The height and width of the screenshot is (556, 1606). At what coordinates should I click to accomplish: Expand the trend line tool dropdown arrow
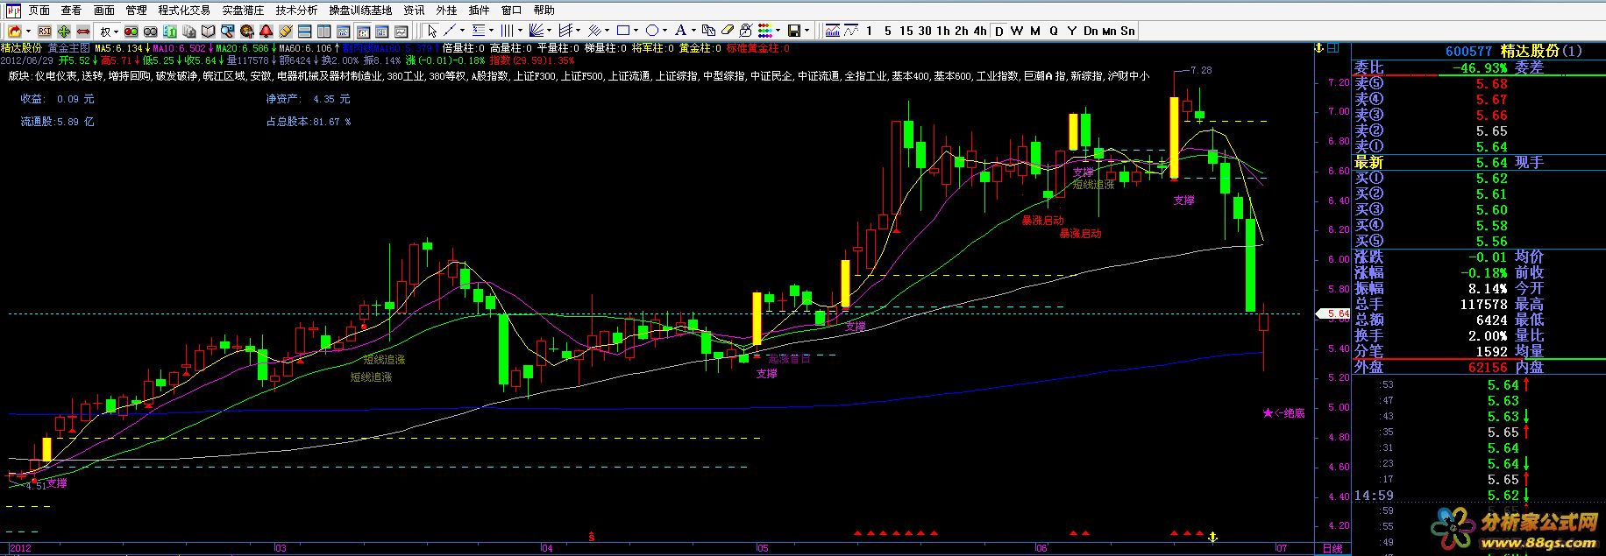click(462, 31)
